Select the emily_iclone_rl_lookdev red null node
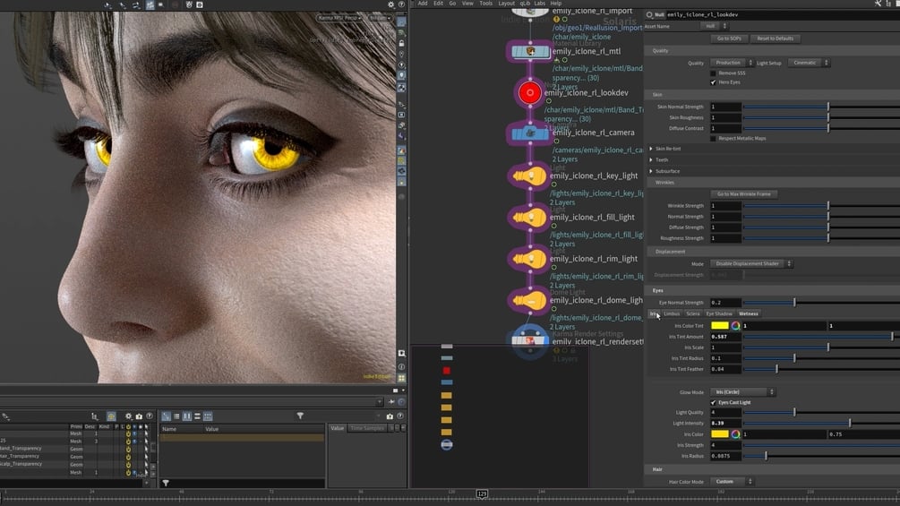 (x=530, y=92)
